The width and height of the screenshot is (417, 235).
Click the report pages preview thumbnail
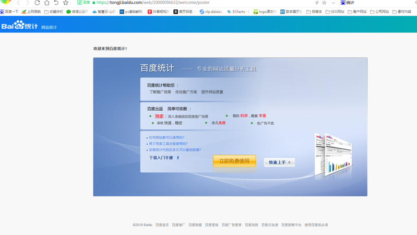(333, 155)
